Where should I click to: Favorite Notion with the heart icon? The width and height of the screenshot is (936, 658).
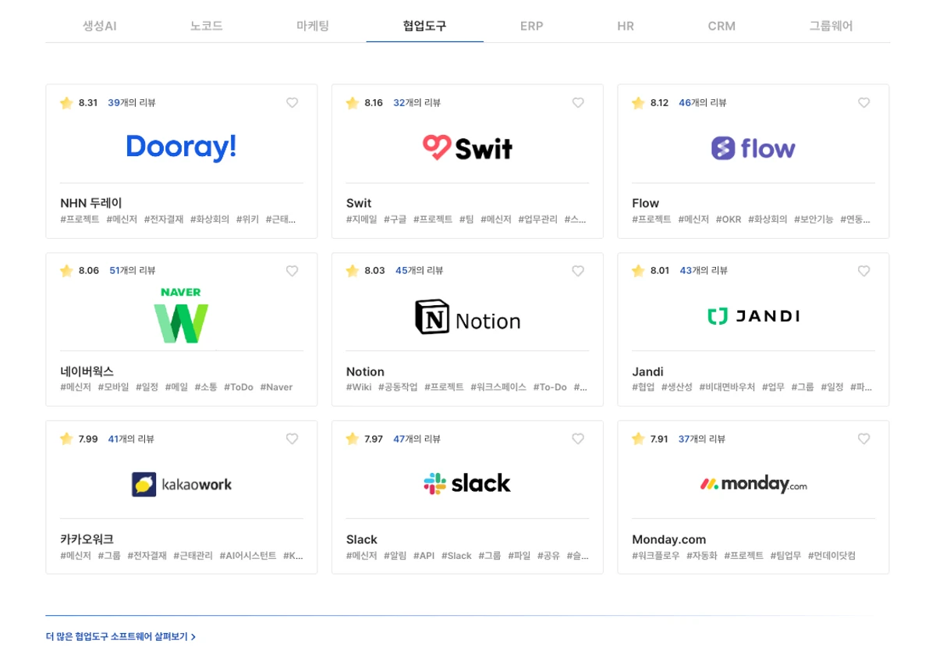click(578, 271)
